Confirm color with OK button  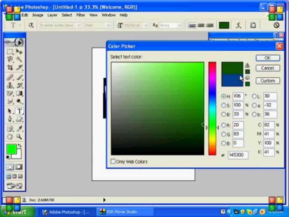pyautogui.click(x=268, y=58)
